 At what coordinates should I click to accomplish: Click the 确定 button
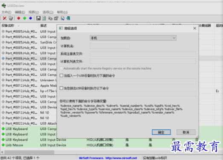click(x=161, y=132)
